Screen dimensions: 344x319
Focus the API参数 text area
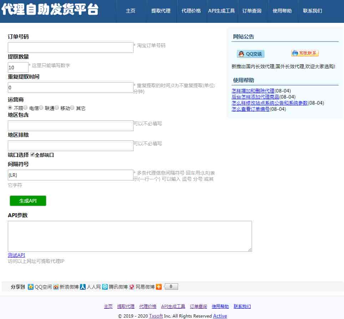pyautogui.click(x=130, y=236)
